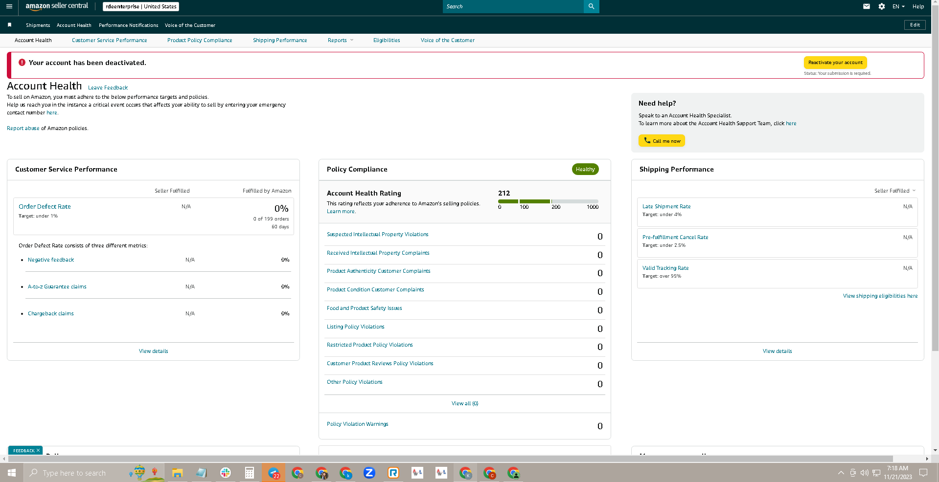Click the Edit favorites button
The height and width of the screenshot is (482, 939).
point(915,25)
